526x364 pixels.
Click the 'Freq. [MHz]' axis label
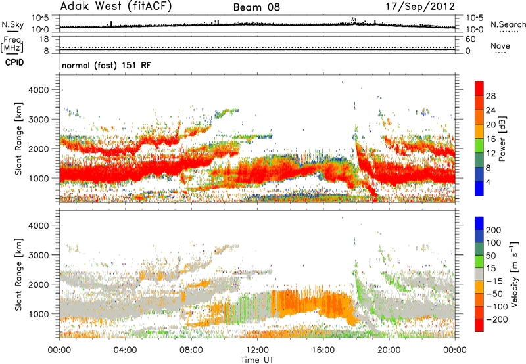(x=12, y=45)
